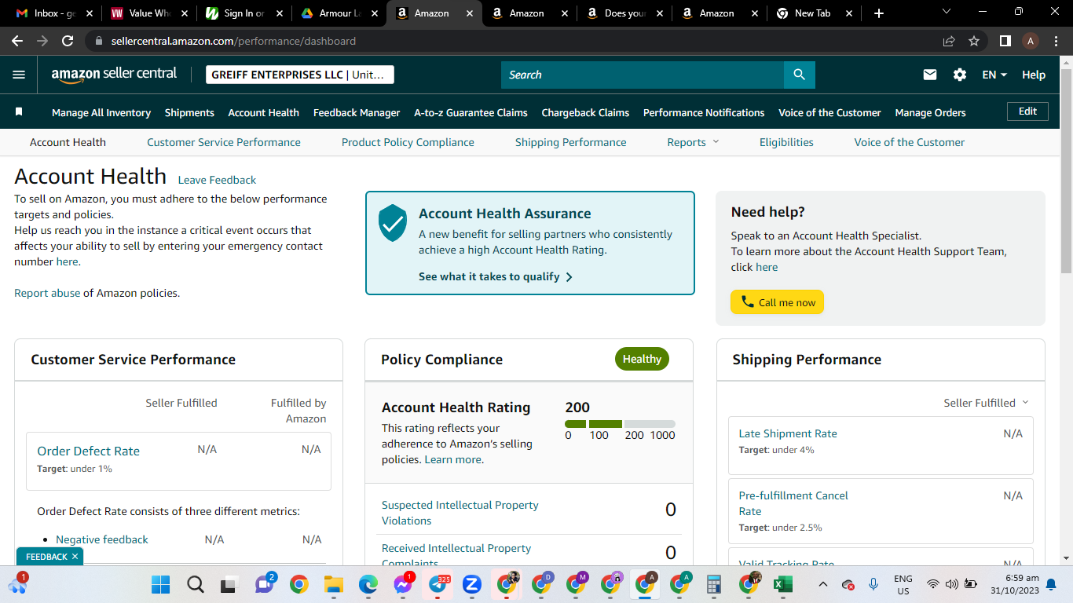Click the bookmark icon beside Manage All Inventory
Image resolution: width=1073 pixels, height=603 pixels.
click(19, 112)
